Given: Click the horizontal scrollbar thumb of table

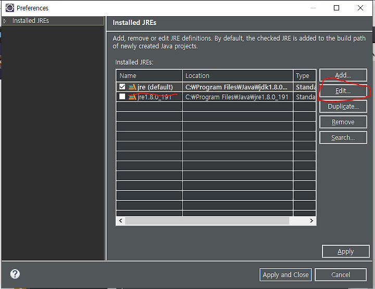Looking at the screenshot, I should (207, 221).
